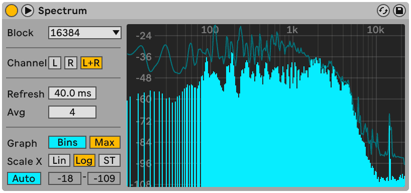Toggle the Auto range button
This screenshot has height=193, width=411.
(24, 178)
